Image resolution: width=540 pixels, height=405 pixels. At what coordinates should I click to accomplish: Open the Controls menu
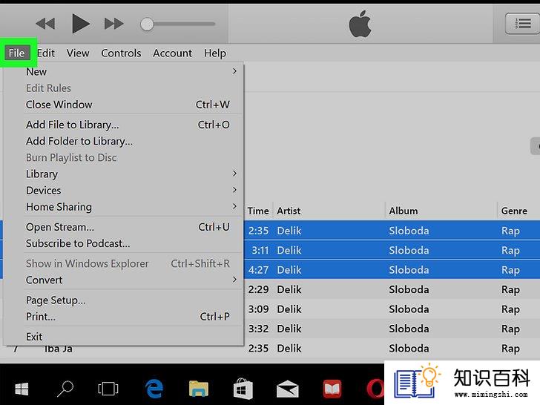click(x=121, y=53)
